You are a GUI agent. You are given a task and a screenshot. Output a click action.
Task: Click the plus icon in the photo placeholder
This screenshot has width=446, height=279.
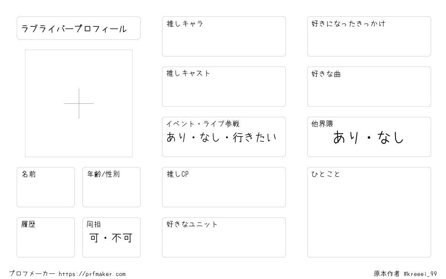tap(79, 103)
